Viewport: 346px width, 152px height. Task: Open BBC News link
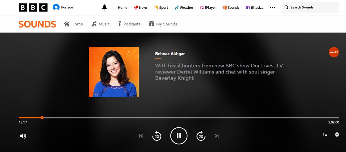(x=140, y=8)
